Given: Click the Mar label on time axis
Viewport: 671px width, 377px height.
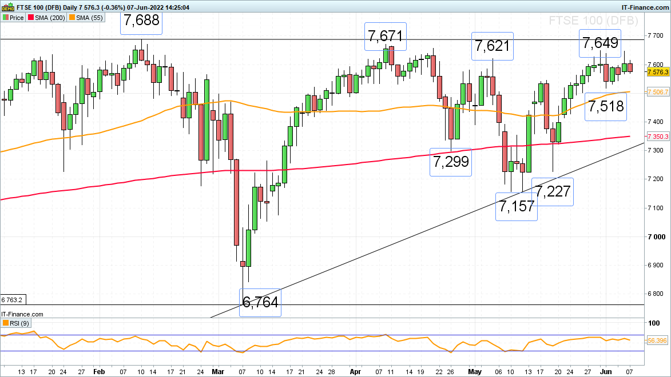Looking at the screenshot, I should point(218,372).
